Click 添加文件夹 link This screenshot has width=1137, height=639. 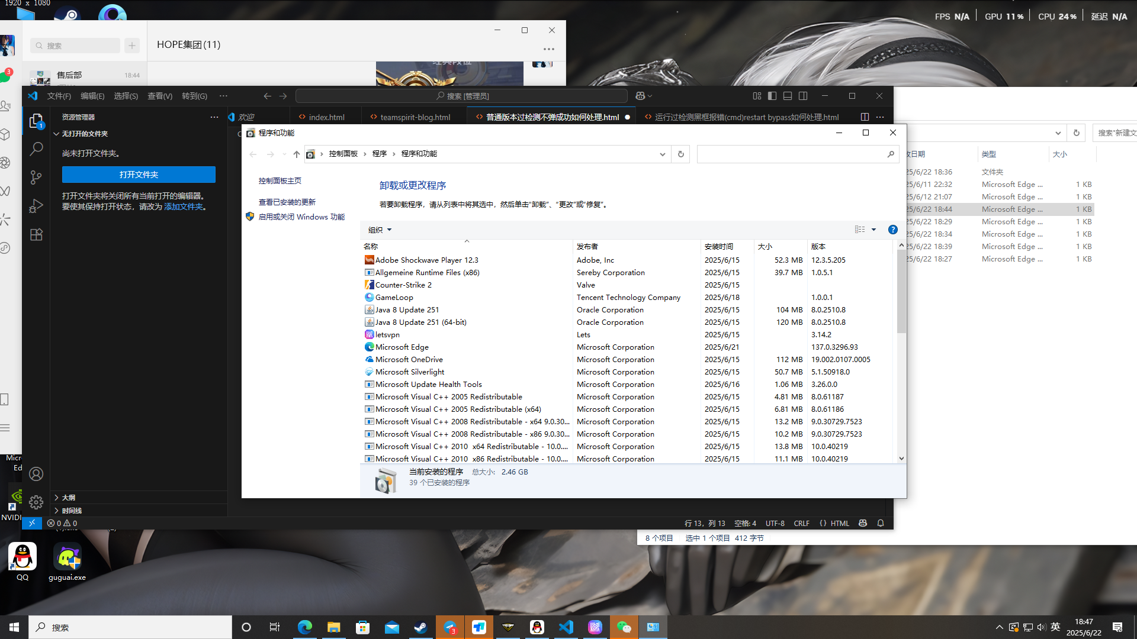point(183,207)
